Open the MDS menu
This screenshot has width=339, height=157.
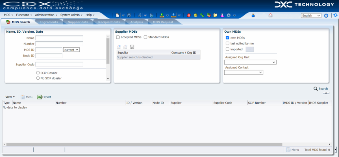(x=8, y=15)
